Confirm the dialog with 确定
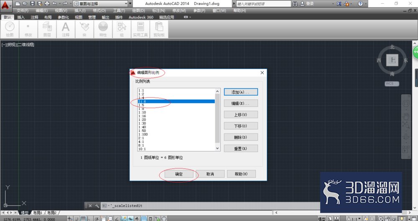The height and width of the screenshot is (221, 418). click(x=179, y=174)
